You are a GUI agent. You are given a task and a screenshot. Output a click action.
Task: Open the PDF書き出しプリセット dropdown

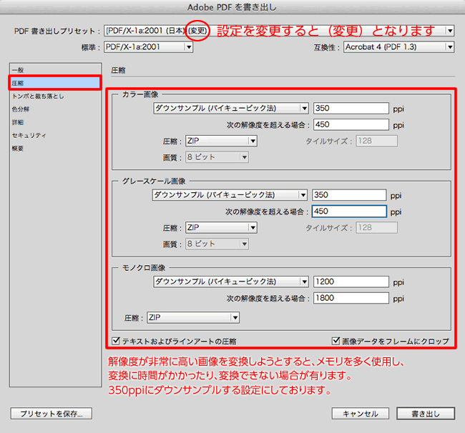[279, 31]
